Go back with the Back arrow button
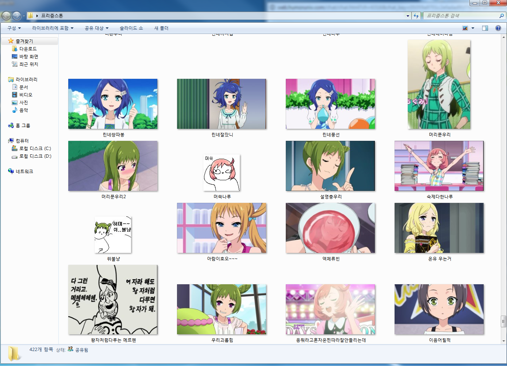 click(x=6, y=16)
